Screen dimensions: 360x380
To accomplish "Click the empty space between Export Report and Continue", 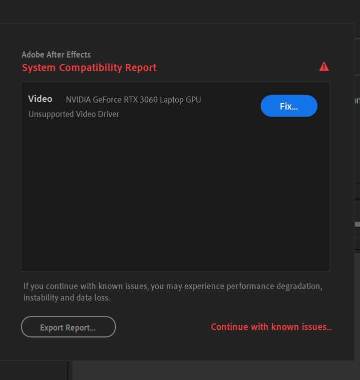I will (x=162, y=327).
